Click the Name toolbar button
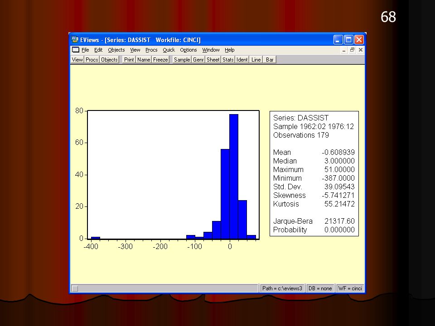435x326 pixels. click(144, 60)
